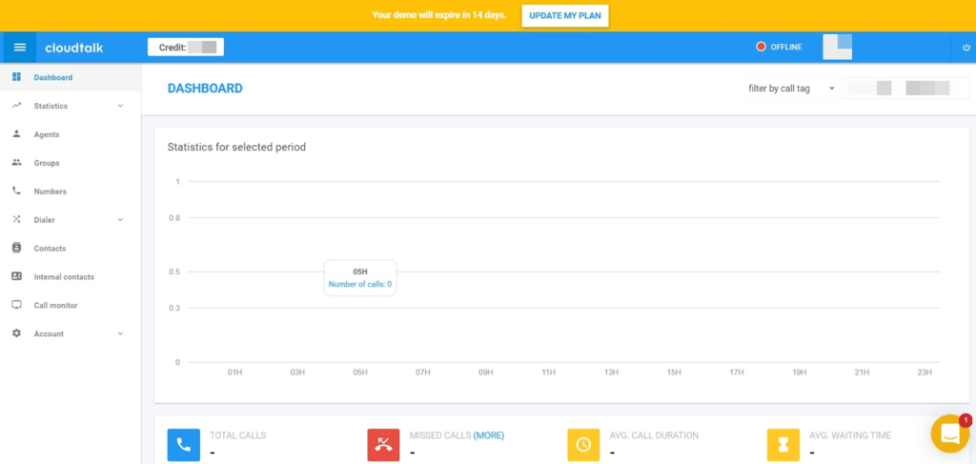Open the chat support bubble
Viewport: 976px width, 464px height.
click(949, 434)
